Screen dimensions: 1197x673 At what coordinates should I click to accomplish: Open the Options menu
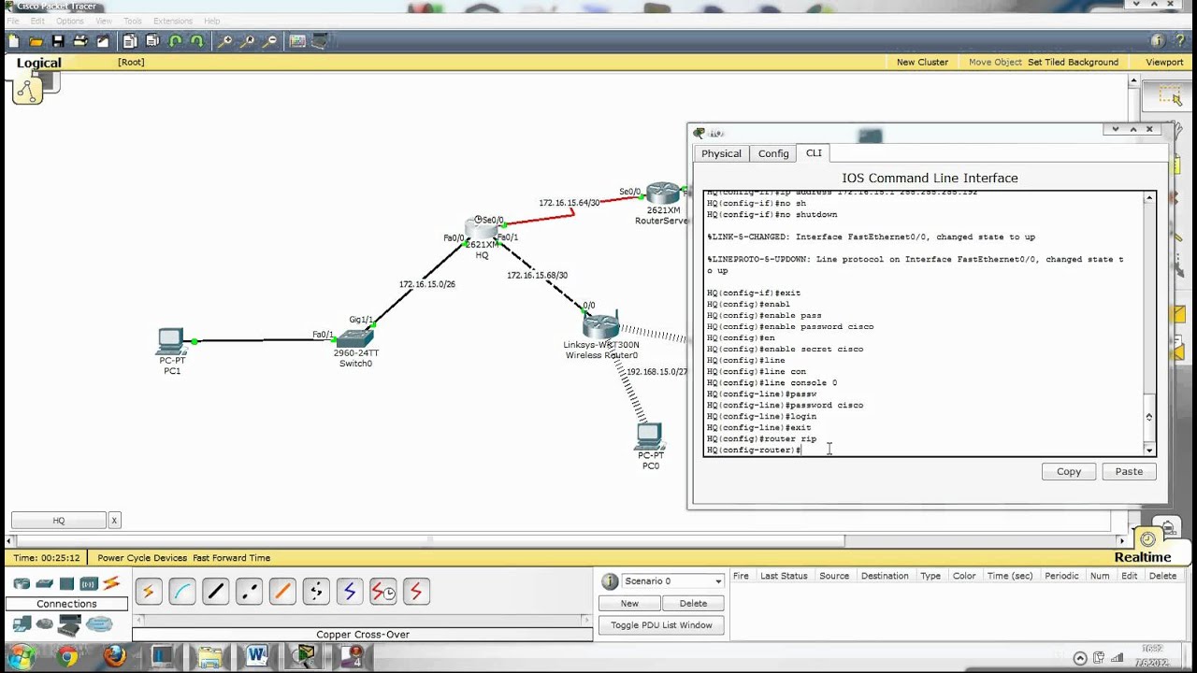(70, 21)
